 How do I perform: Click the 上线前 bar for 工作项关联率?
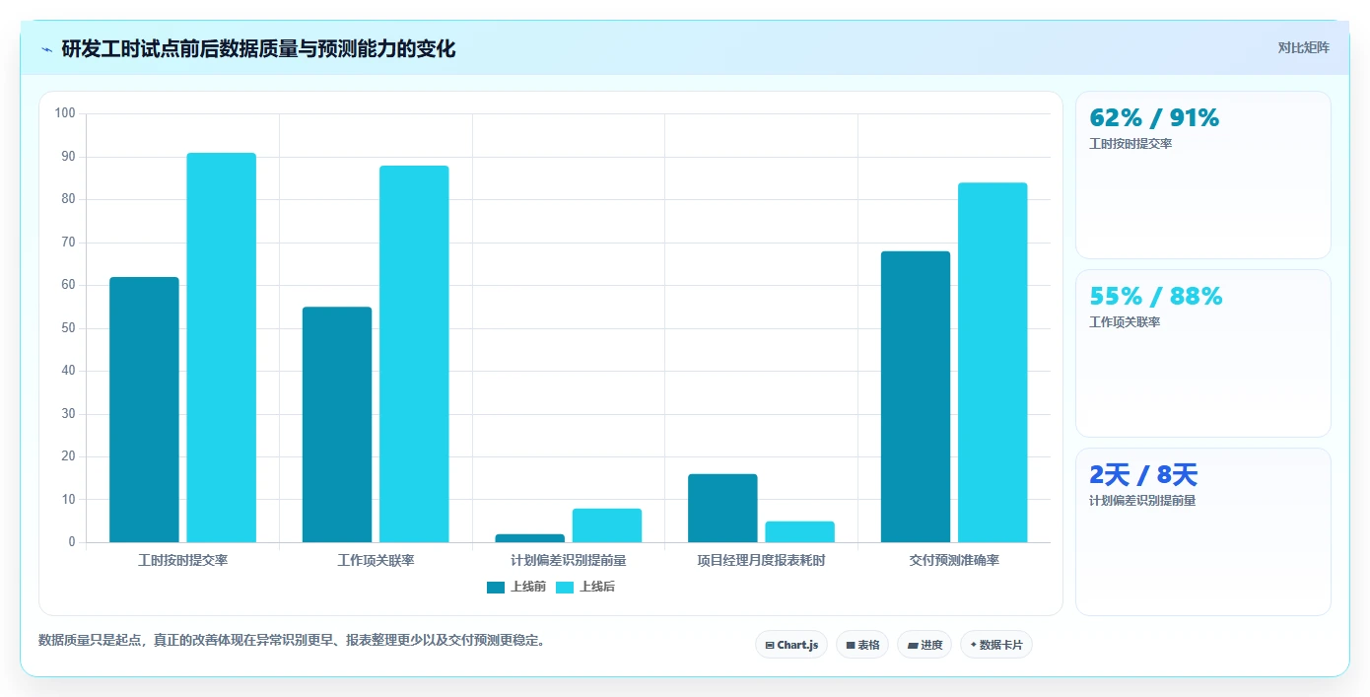[337, 424]
